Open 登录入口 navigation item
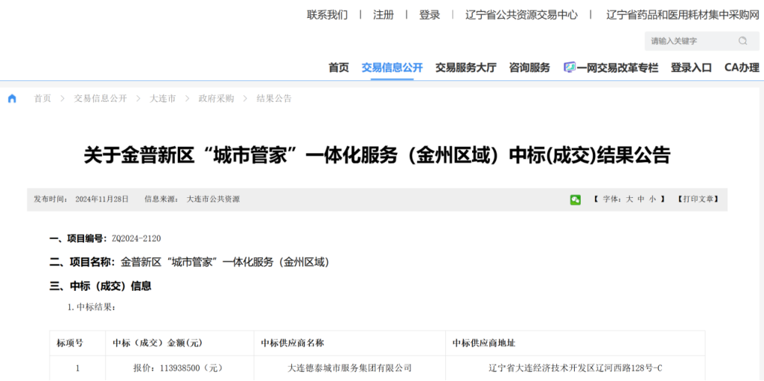The width and height of the screenshot is (764, 381). pyautogui.click(x=692, y=68)
